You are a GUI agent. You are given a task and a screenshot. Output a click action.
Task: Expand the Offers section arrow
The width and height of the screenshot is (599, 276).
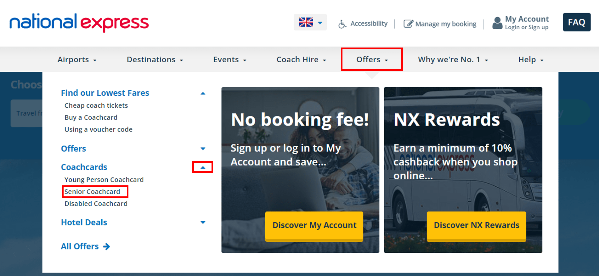pos(203,149)
